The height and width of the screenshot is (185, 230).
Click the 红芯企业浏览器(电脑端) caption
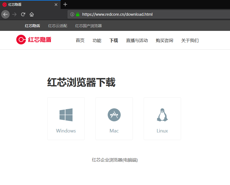pos(115,160)
